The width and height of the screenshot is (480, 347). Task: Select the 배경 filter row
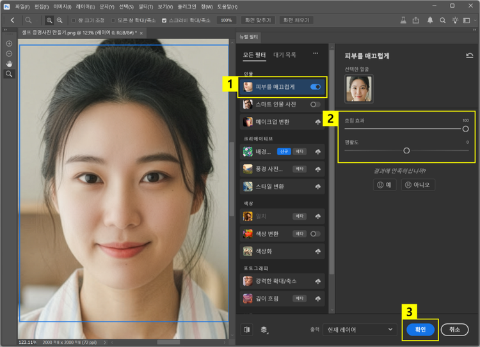[x=282, y=151]
